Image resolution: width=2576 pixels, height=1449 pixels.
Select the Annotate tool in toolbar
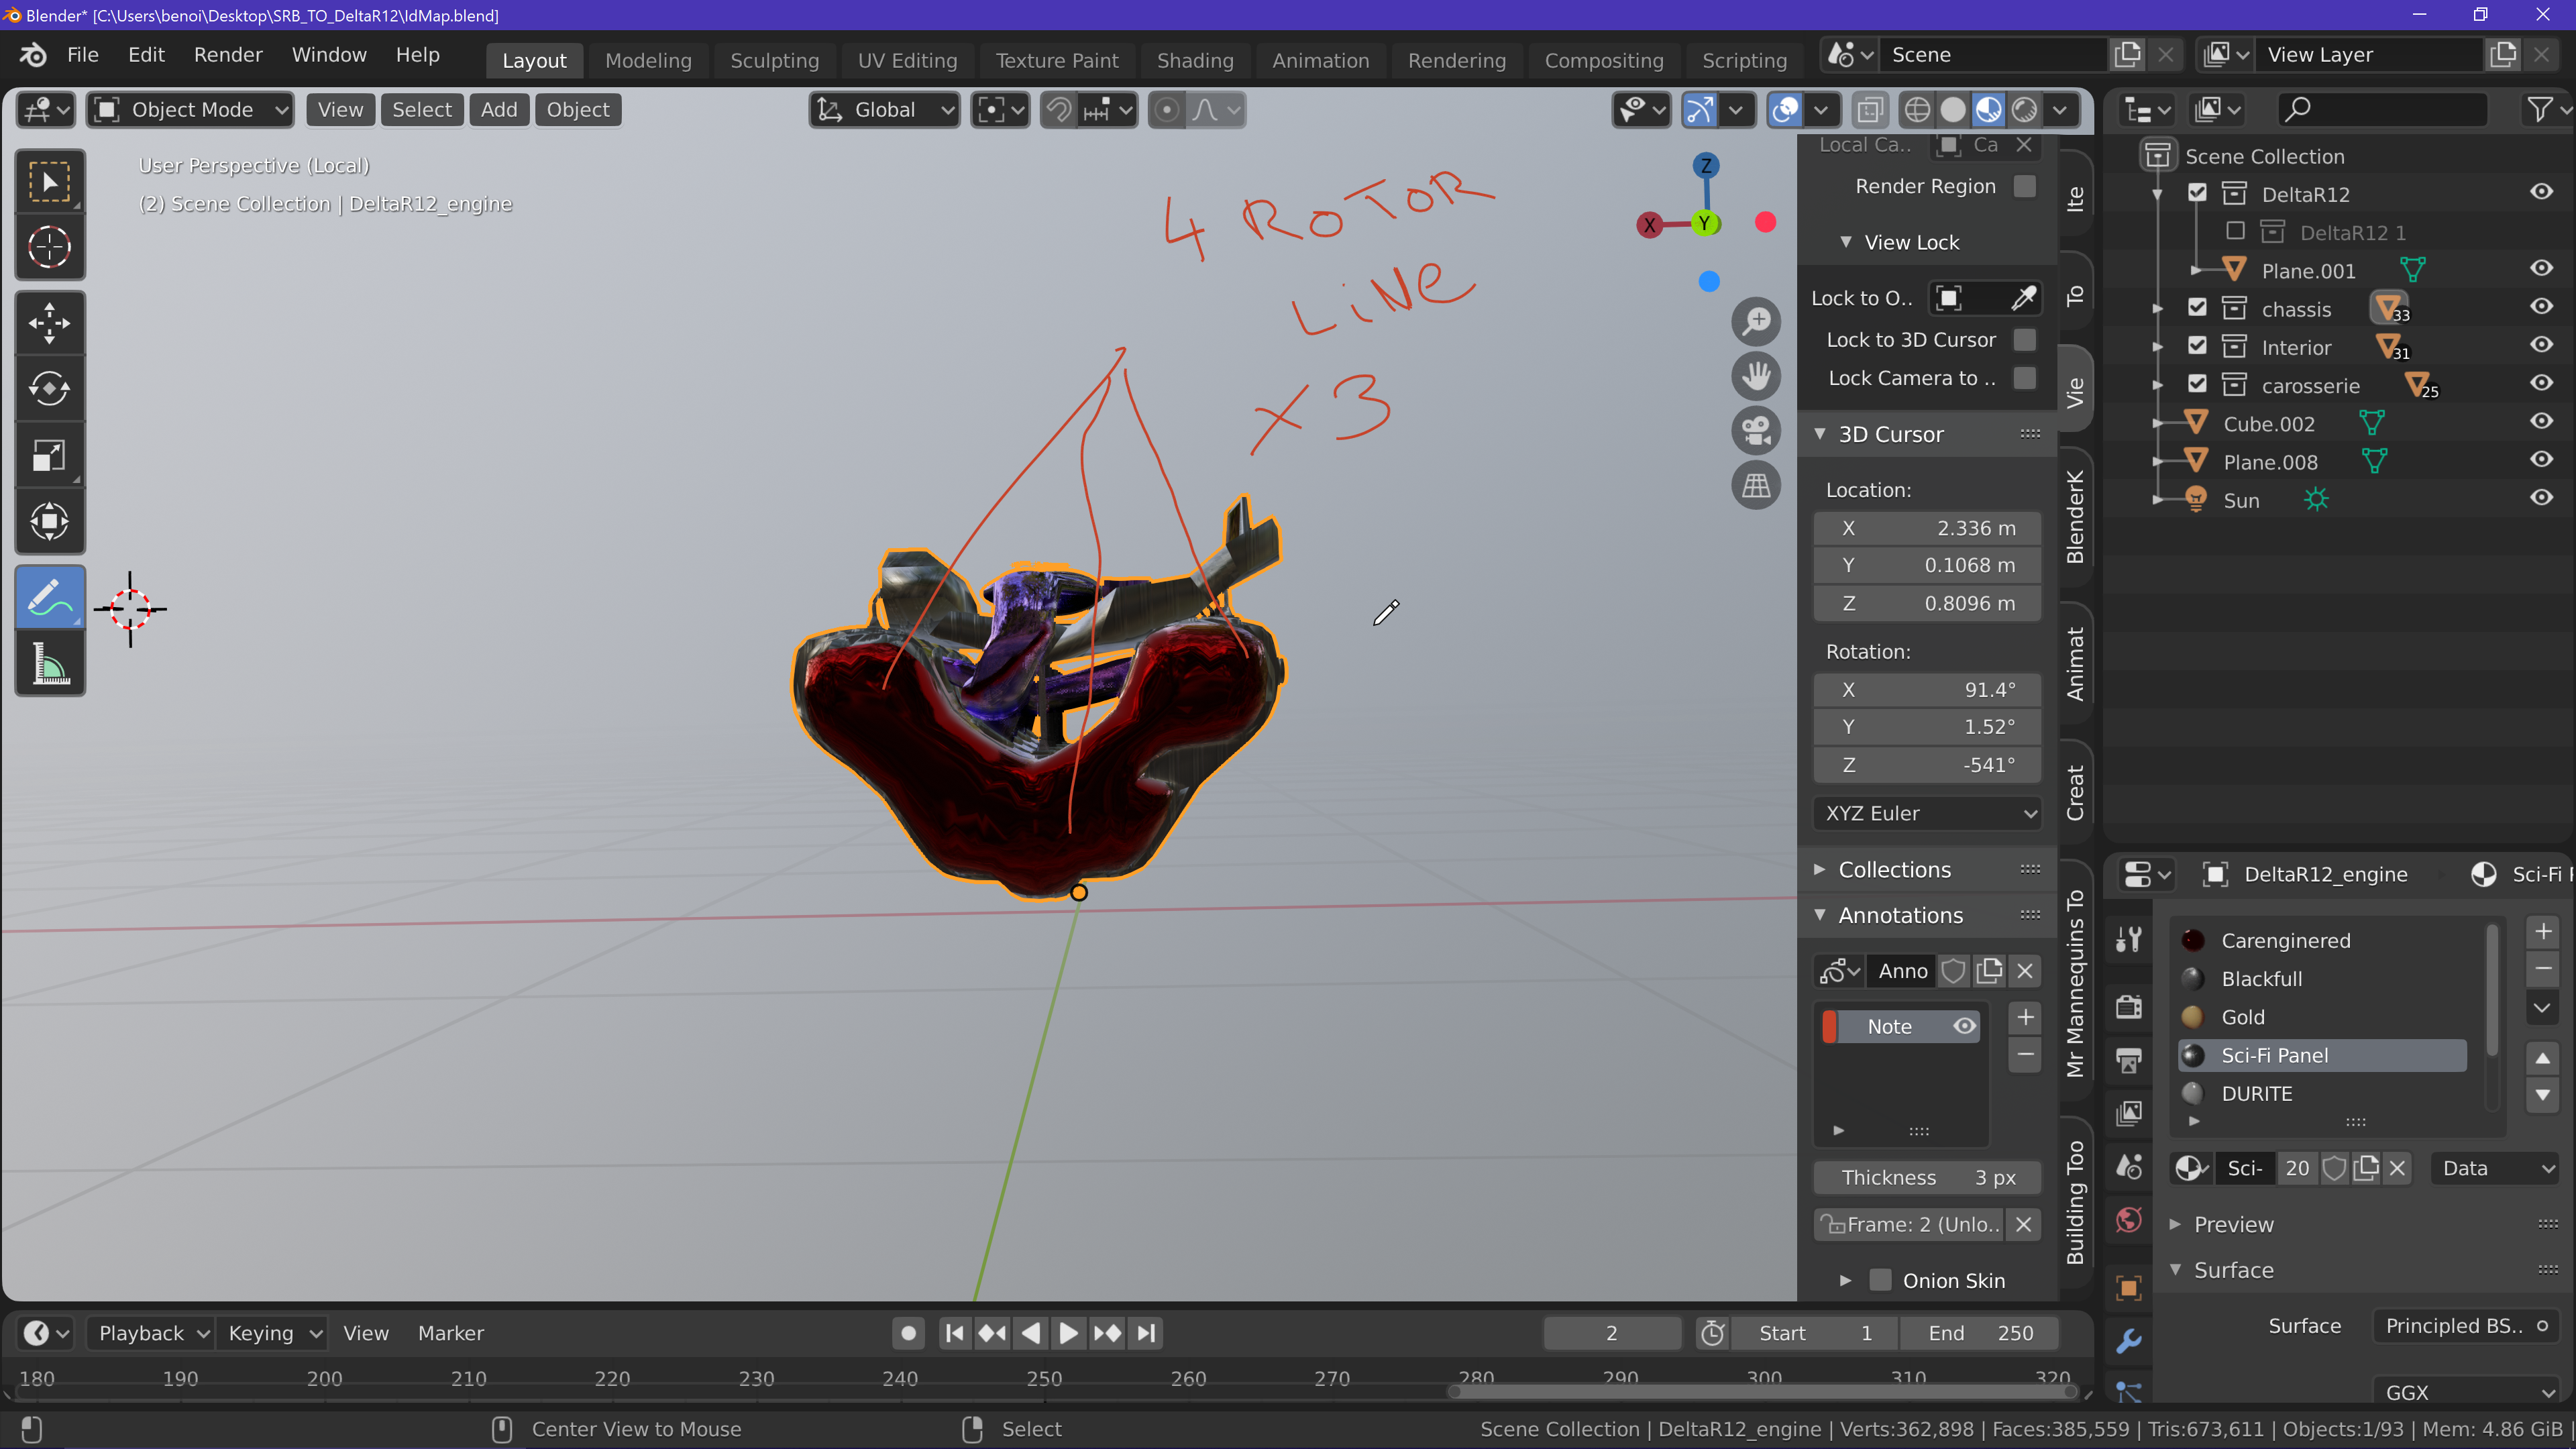tap(49, 597)
